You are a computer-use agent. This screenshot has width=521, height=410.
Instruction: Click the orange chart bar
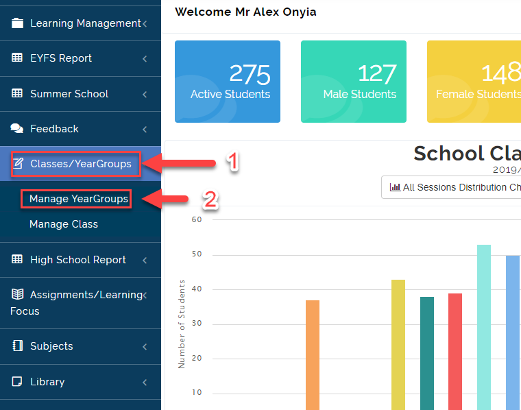click(313, 355)
